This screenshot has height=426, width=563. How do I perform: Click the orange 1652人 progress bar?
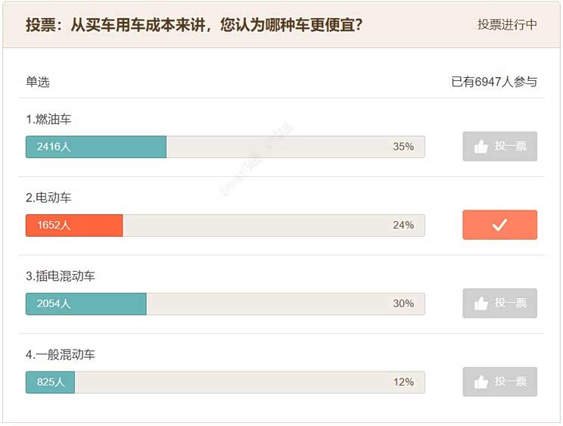[x=74, y=225]
